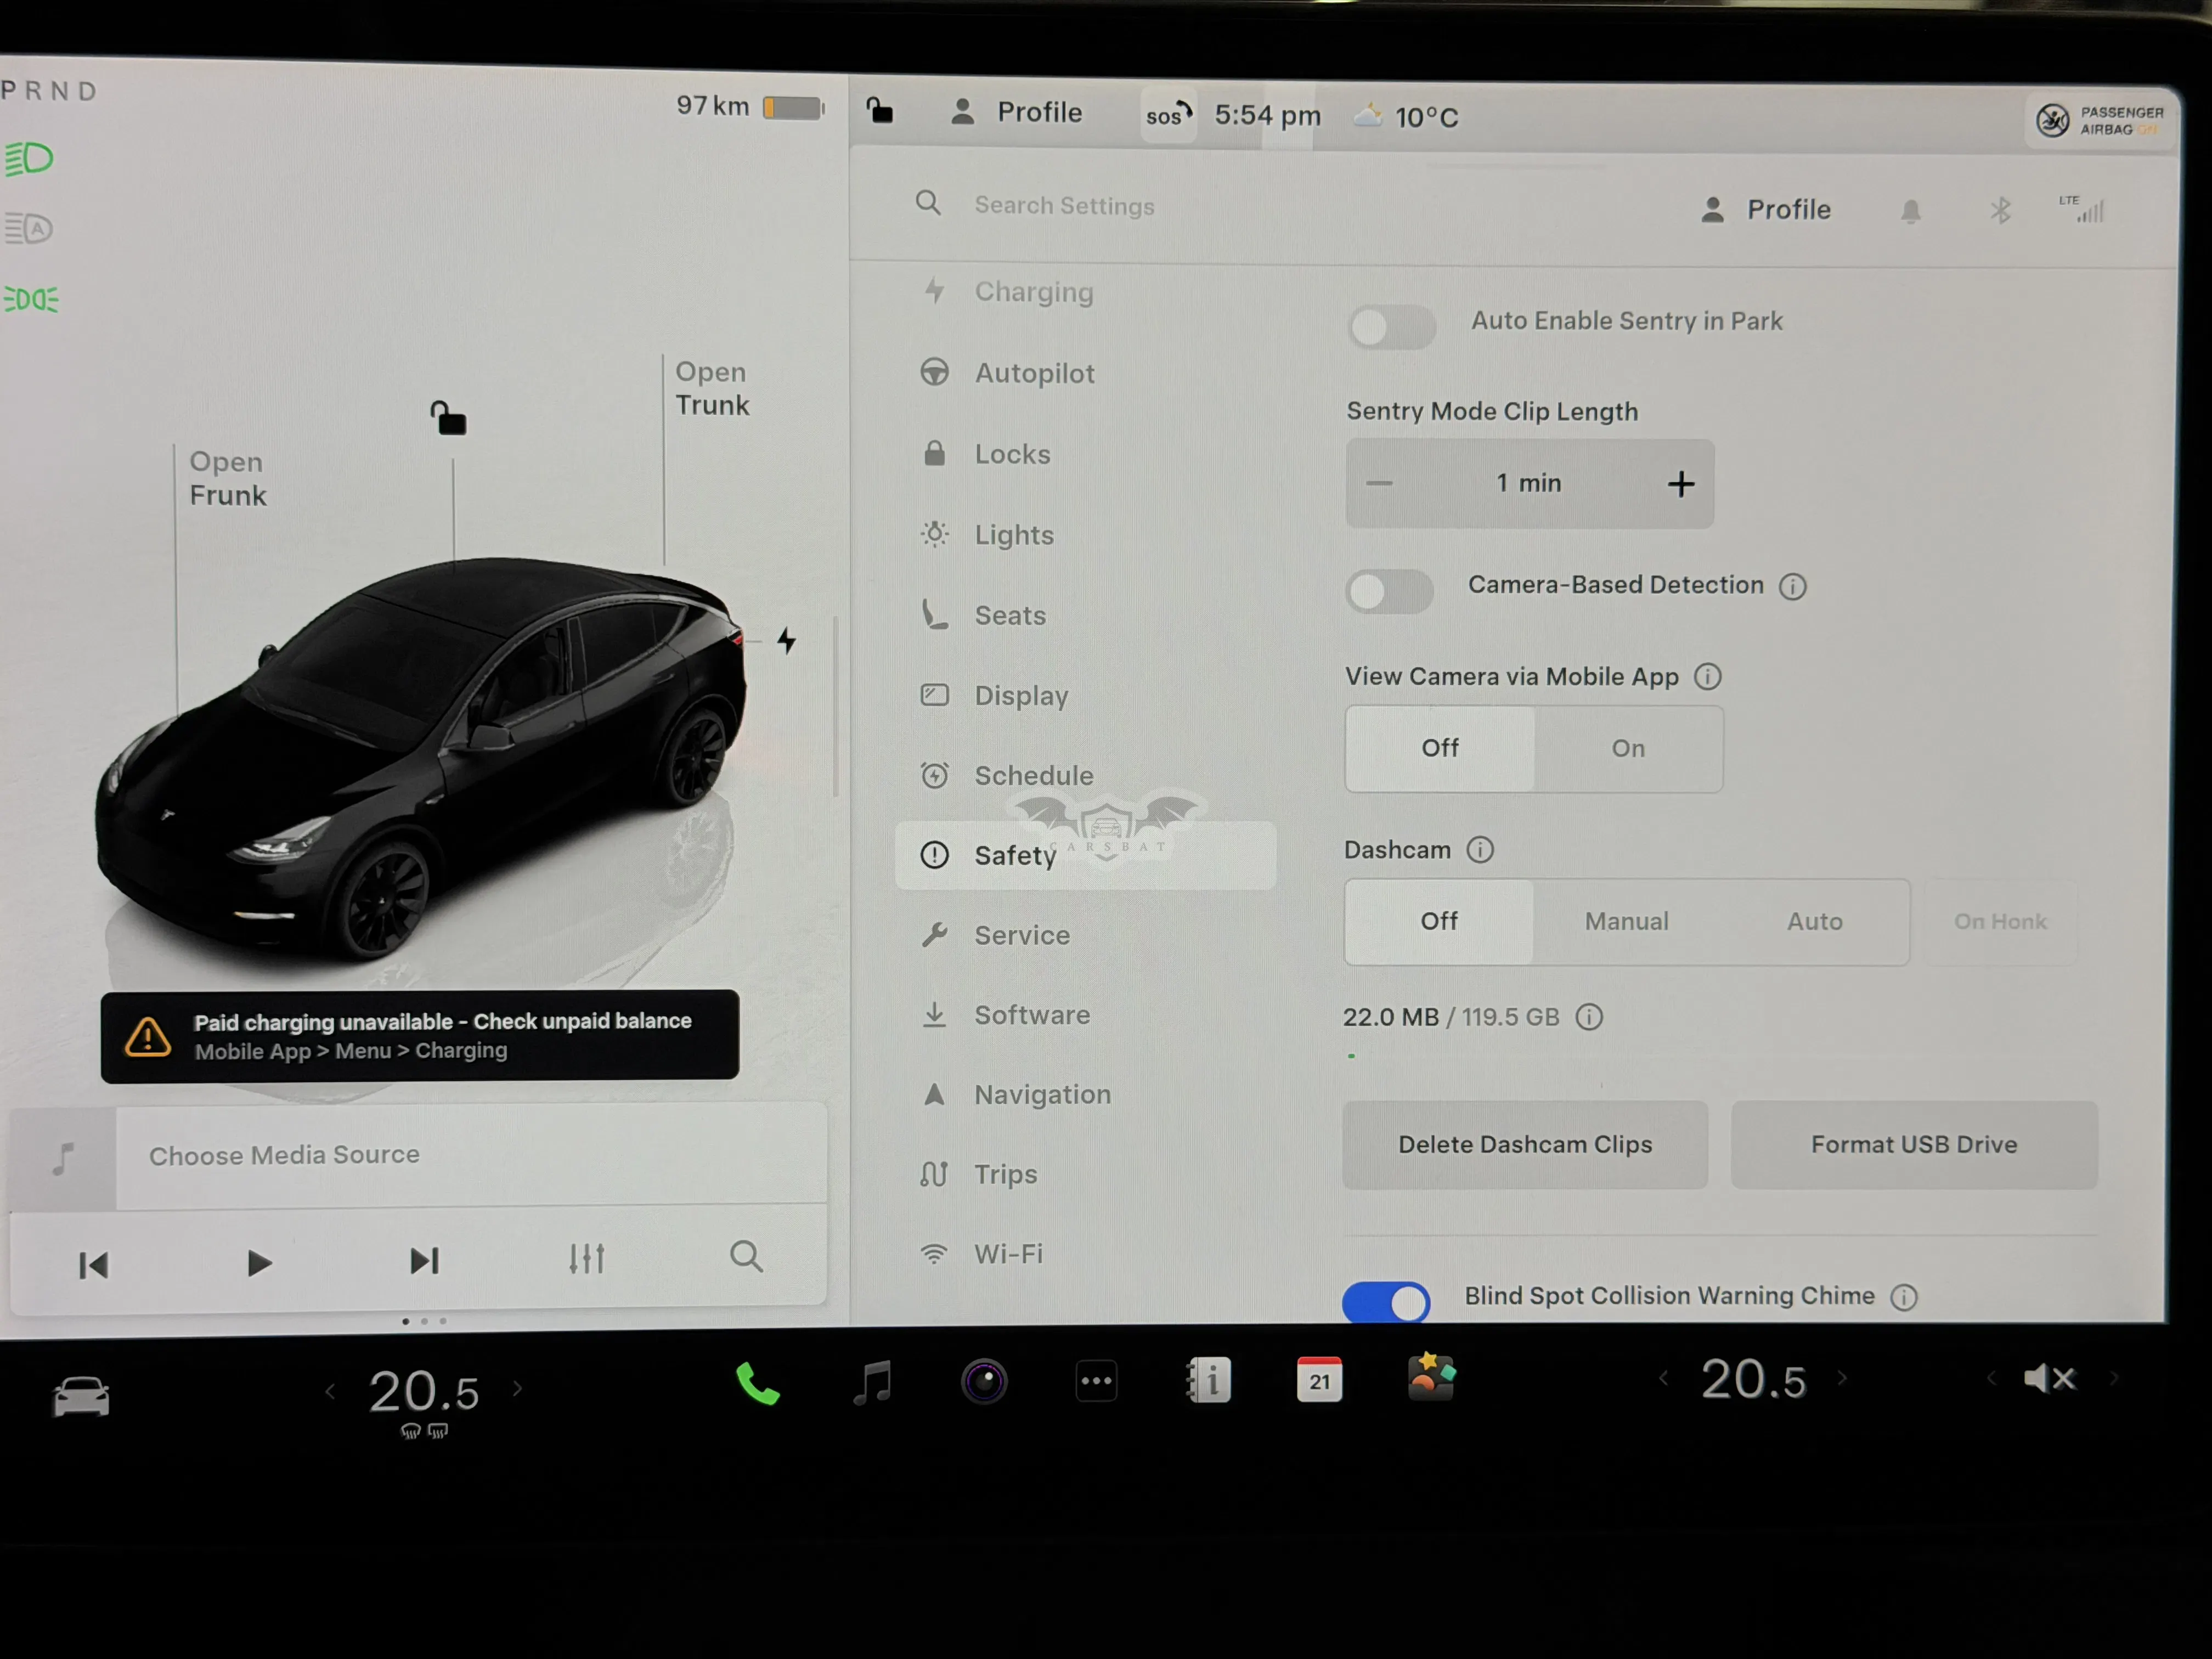Open car controls via the car icon
The width and height of the screenshot is (2212, 1659).
(x=81, y=1396)
